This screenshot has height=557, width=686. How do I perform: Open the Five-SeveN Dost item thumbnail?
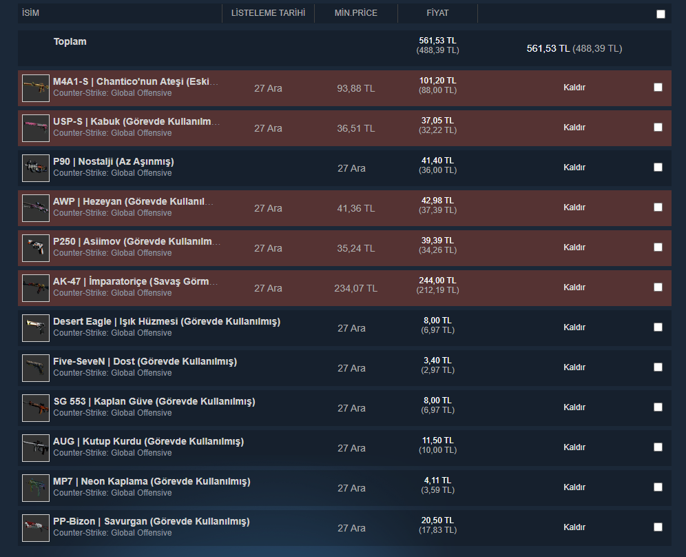[36, 368]
